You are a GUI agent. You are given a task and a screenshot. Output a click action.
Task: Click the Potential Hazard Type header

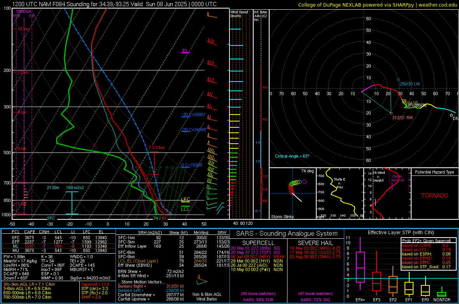[434, 172]
